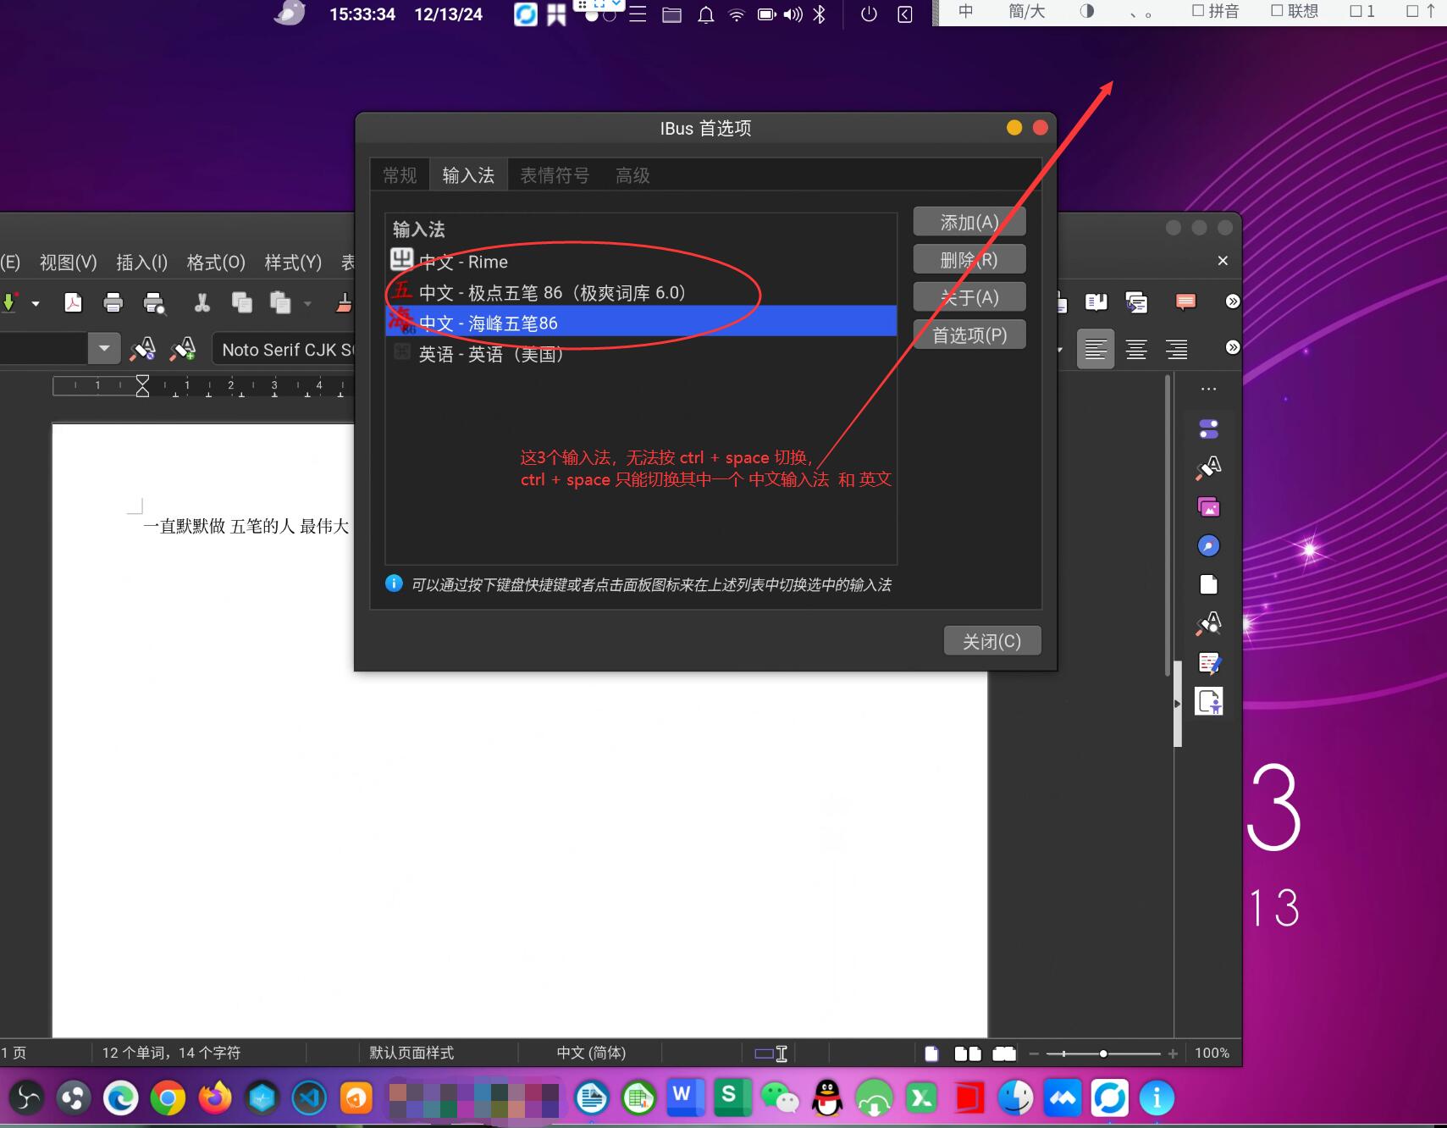Click 关于(A) button
This screenshot has height=1128, width=1447.
point(969,297)
